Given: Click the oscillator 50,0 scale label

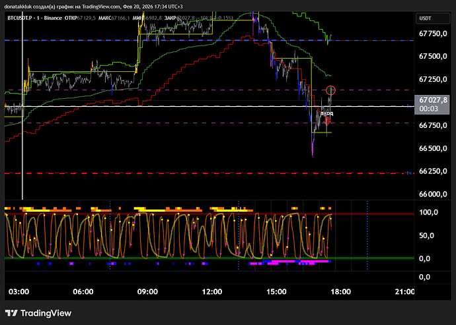Looking at the screenshot, I should 429,235.
